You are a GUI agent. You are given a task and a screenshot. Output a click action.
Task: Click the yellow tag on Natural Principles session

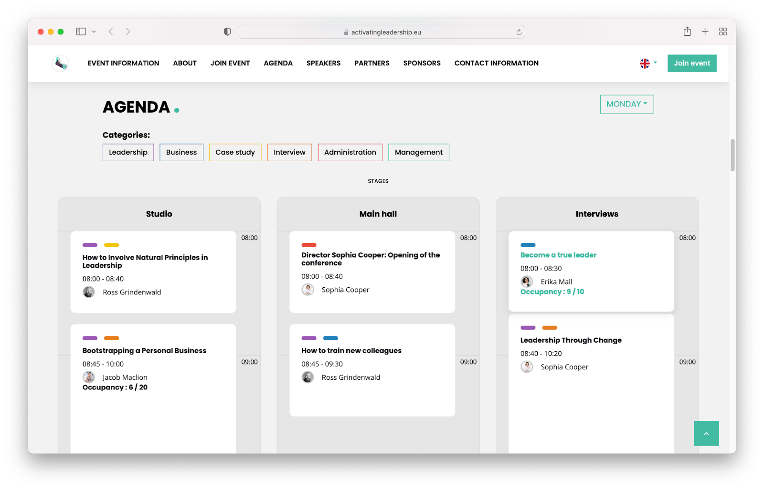[x=111, y=245]
